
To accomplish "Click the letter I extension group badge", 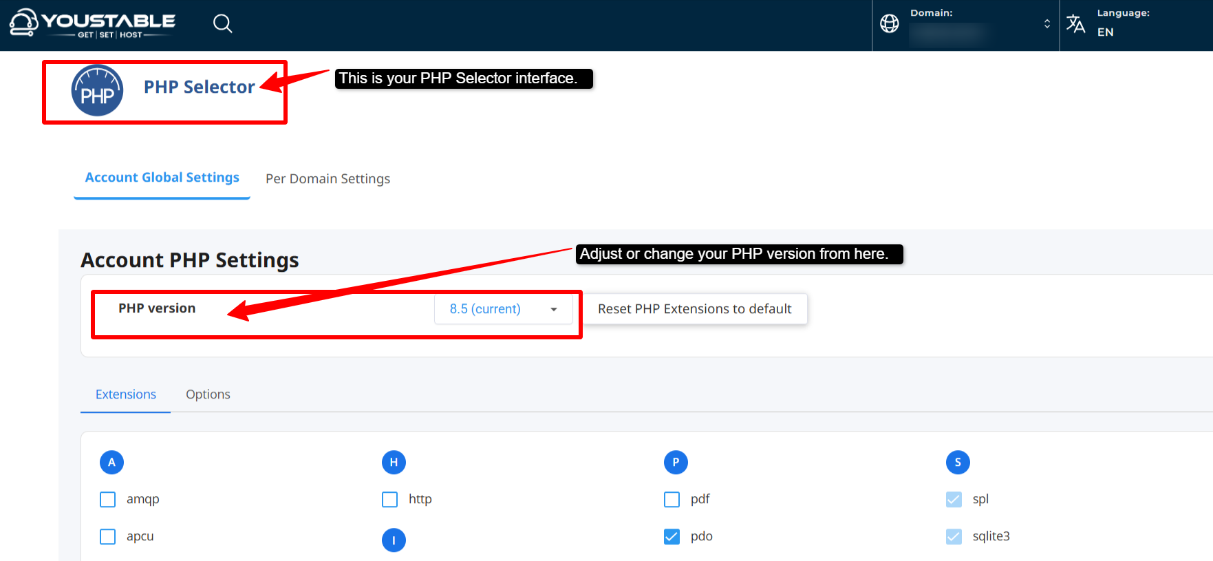I will click(x=394, y=540).
